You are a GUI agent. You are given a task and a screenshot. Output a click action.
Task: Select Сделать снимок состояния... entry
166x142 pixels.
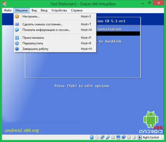[55, 24]
